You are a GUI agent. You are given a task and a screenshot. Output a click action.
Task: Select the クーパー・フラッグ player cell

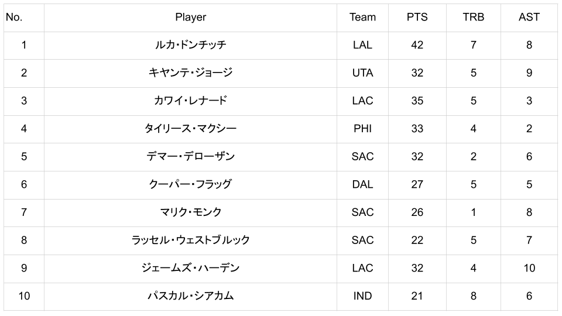pos(190,184)
